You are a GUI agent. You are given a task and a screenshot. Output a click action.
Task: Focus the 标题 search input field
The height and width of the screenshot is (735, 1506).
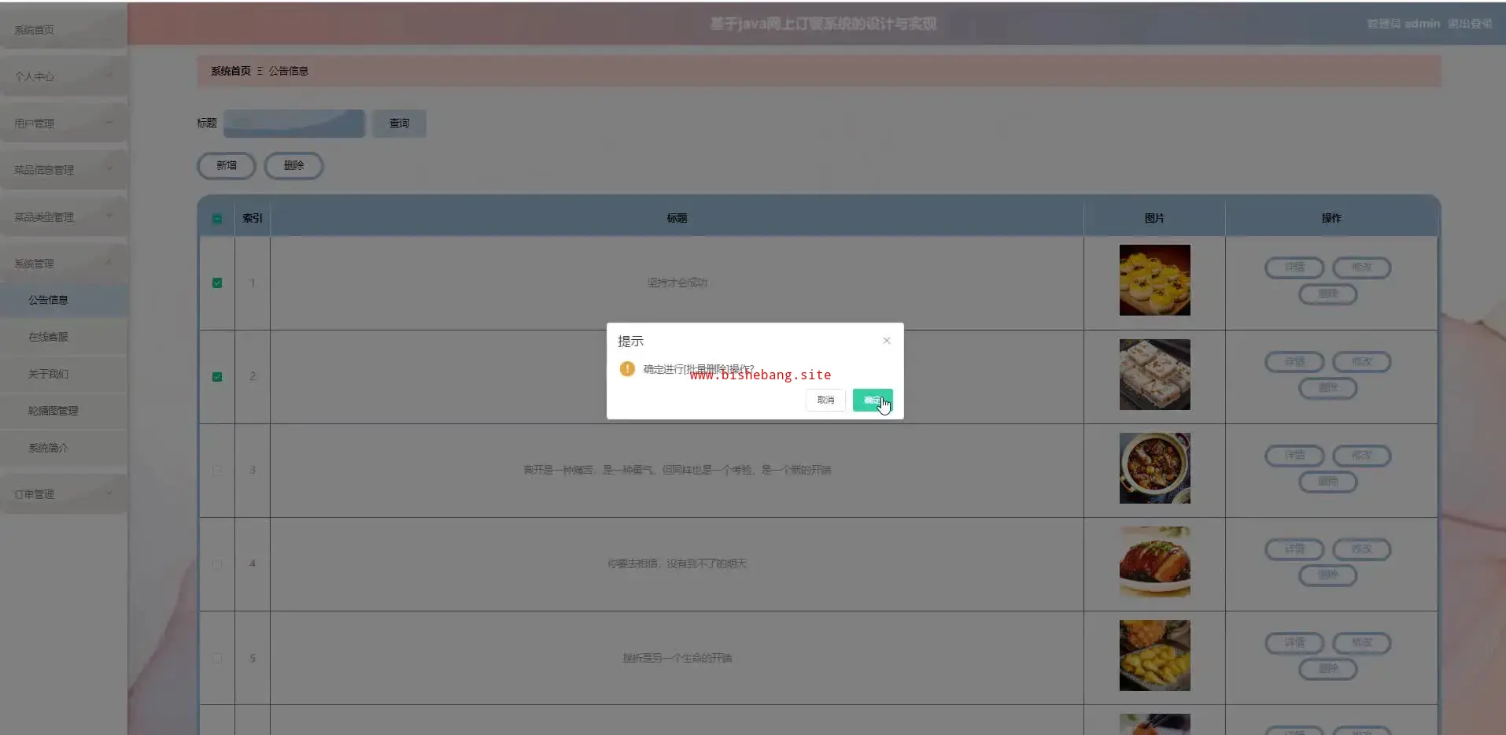click(x=294, y=124)
